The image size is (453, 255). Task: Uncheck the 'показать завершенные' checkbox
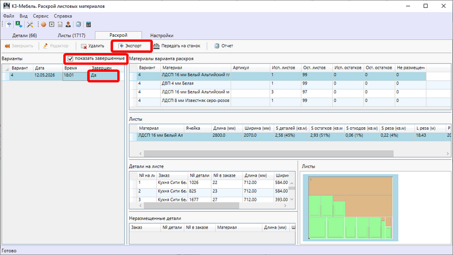click(x=70, y=59)
